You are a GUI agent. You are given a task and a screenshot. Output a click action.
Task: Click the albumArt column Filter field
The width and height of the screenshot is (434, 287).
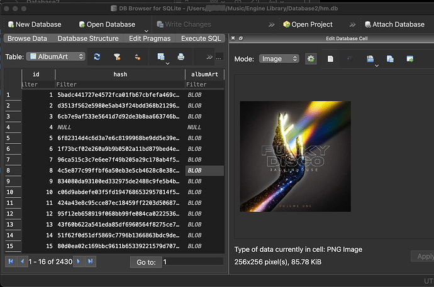pos(204,85)
